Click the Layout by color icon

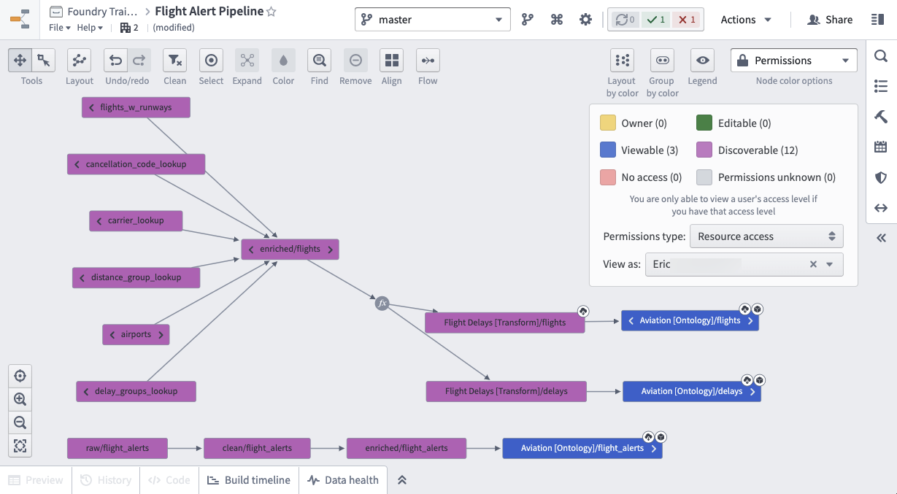pyautogui.click(x=622, y=60)
